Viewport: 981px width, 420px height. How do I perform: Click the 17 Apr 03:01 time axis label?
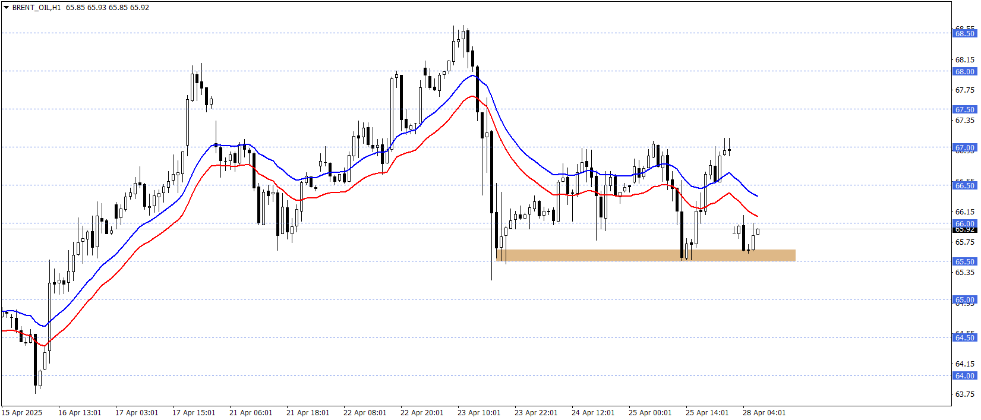point(137,413)
